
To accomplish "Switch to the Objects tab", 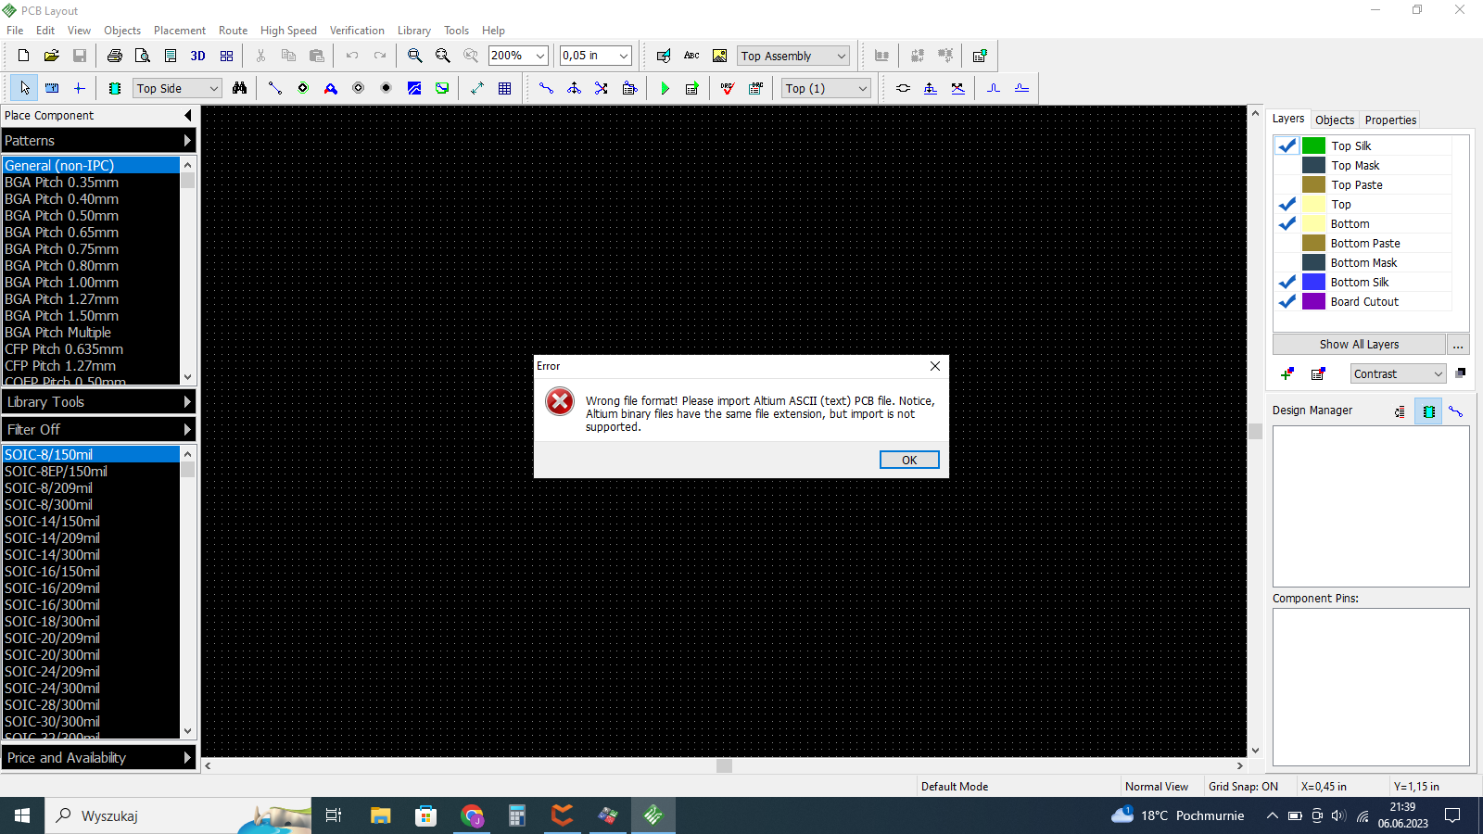I will point(1335,120).
